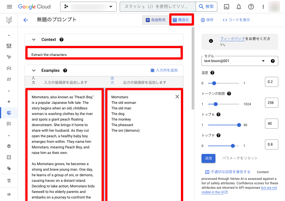This screenshot has height=201, width=285.
Task: Collapse the Examples section
Action: [34, 70]
